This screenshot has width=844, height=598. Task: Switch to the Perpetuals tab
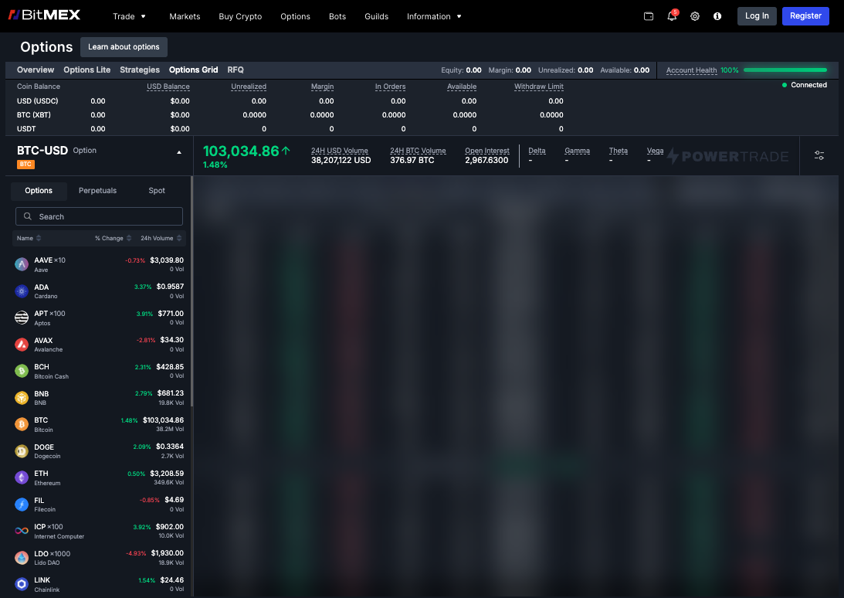[x=97, y=191]
